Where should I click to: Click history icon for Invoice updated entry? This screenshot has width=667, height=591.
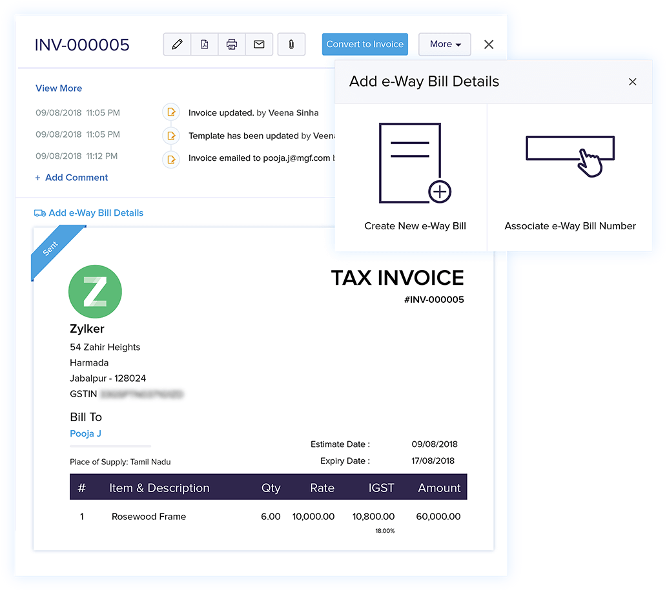tap(171, 112)
